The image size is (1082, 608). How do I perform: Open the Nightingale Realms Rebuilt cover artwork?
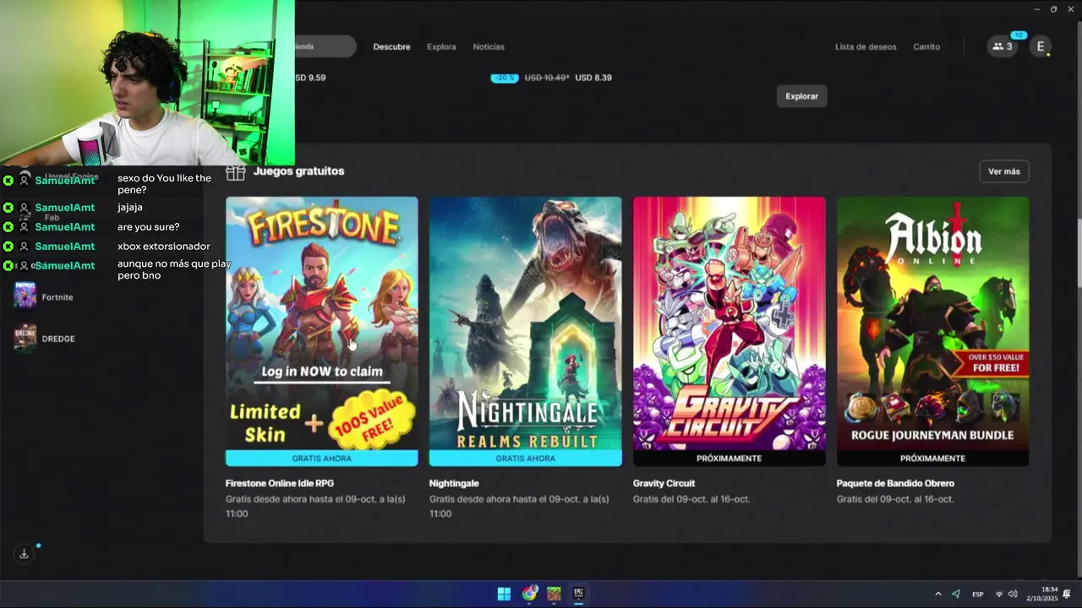525,323
